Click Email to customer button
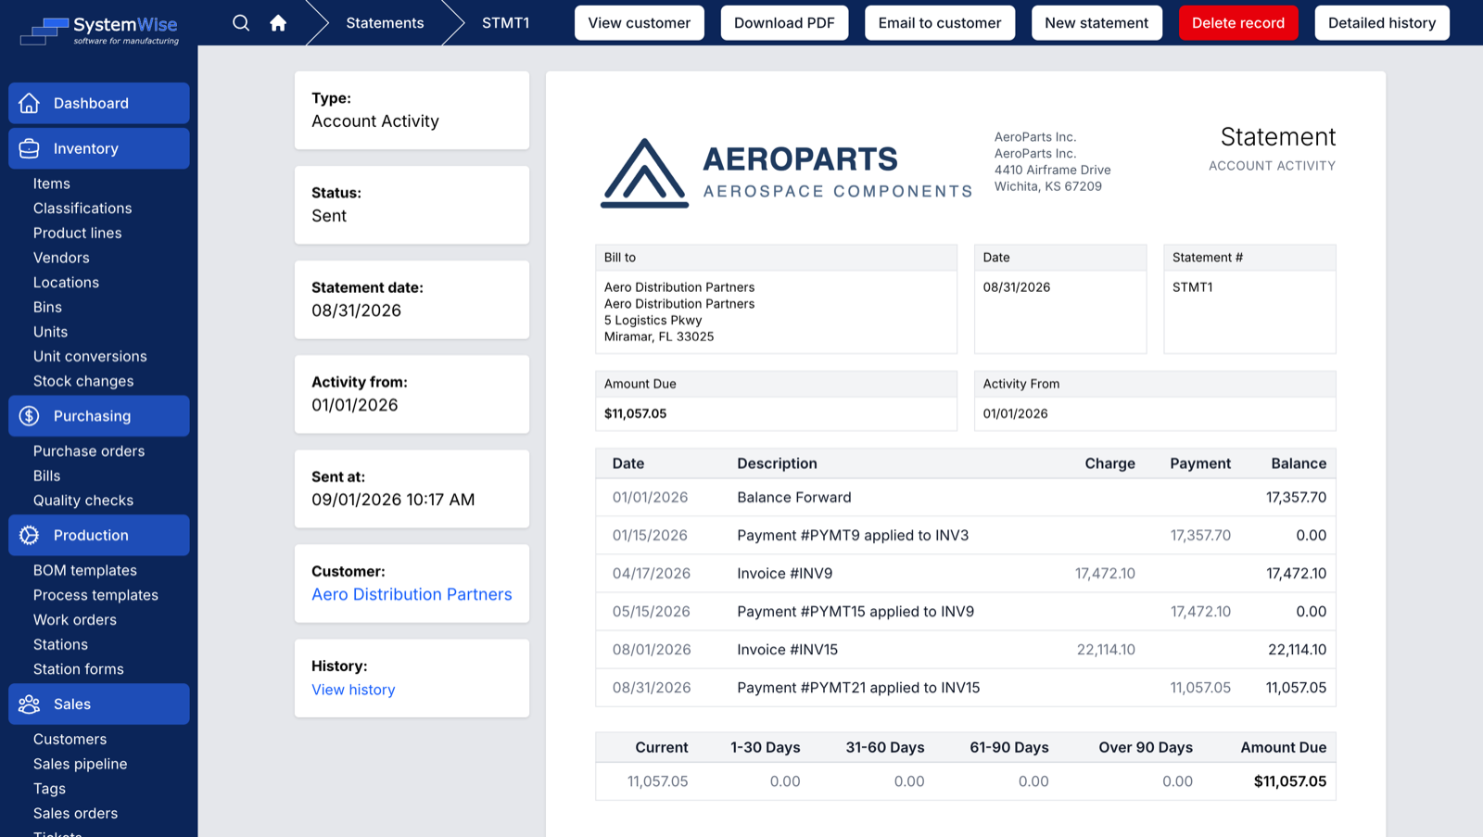The height and width of the screenshot is (837, 1483). tap(940, 22)
